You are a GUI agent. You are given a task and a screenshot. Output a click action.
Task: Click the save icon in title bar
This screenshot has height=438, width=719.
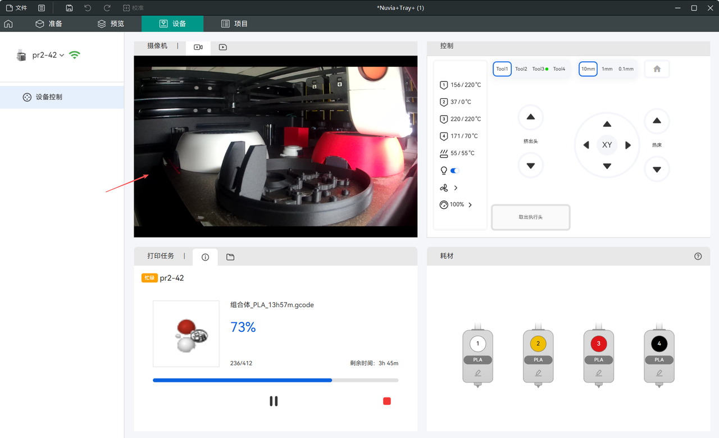pos(69,8)
